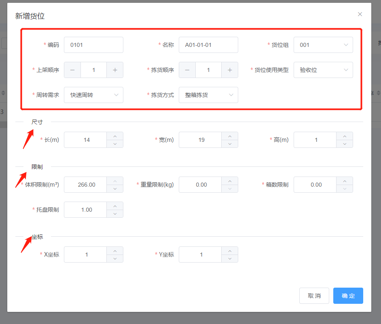Decrease 拣货顺序 with the minus button

[187, 70]
